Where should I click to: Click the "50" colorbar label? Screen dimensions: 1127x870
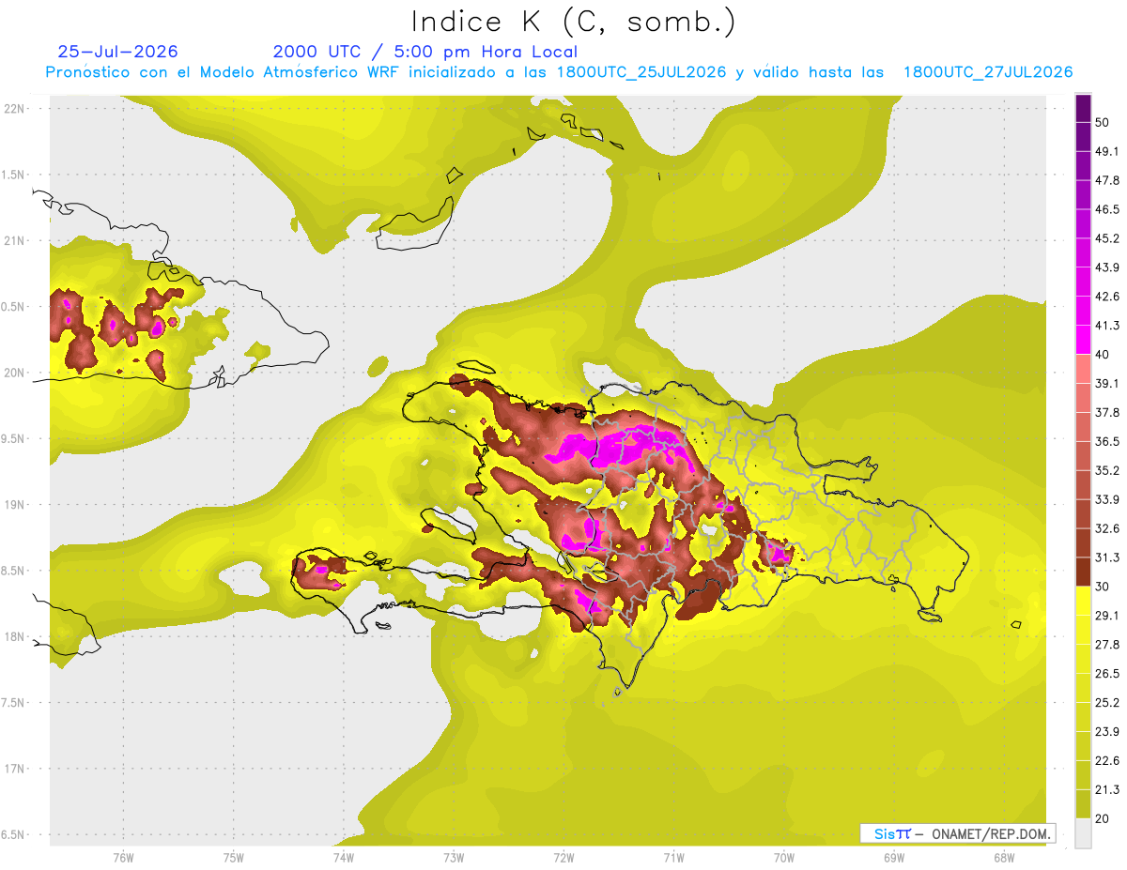pos(1103,123)
